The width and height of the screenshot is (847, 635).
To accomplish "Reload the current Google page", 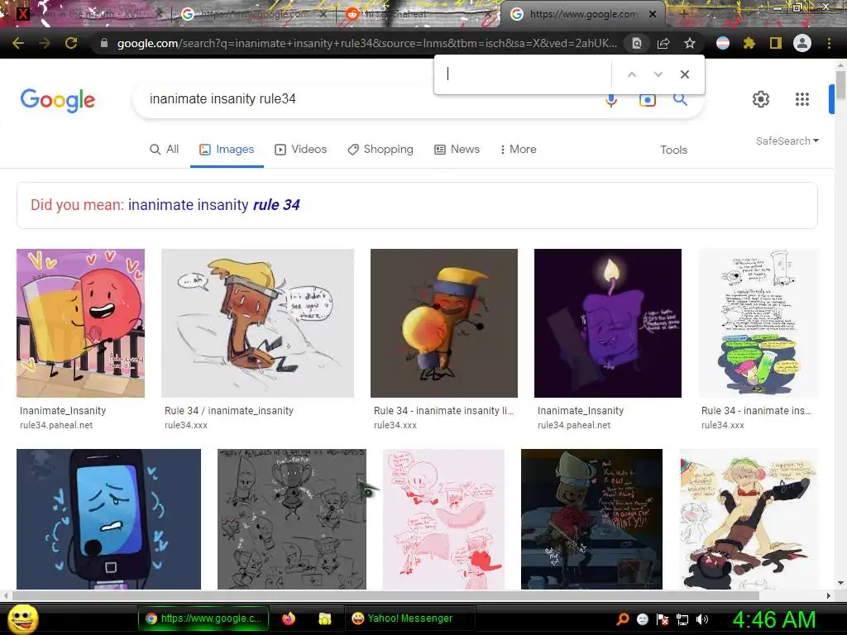I will tap(71, 43).
